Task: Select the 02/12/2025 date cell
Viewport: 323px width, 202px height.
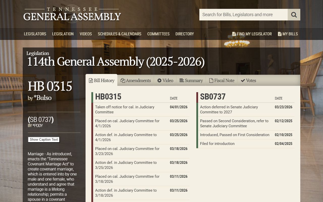Action: [x=284, y=121]
